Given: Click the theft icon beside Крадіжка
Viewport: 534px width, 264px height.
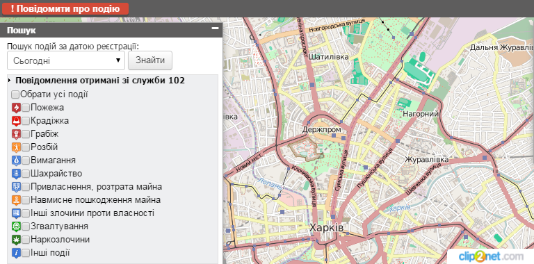Looking at the screenshot, I should [16, 121].
